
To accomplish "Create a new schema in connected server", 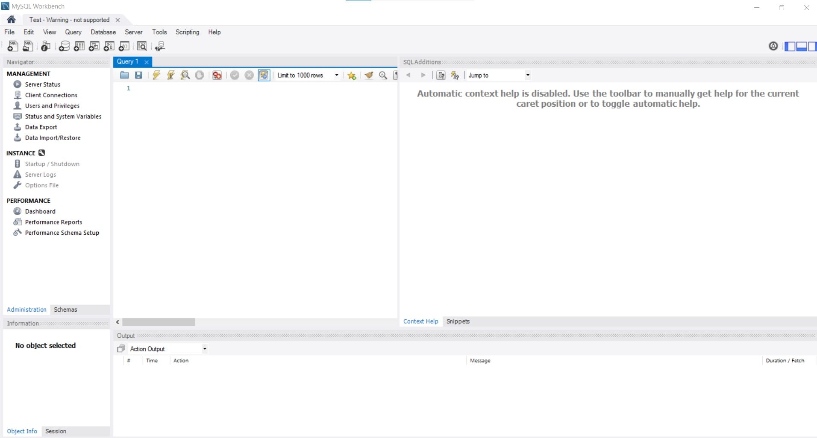I will pyautogui.click(x=64, y=46).
